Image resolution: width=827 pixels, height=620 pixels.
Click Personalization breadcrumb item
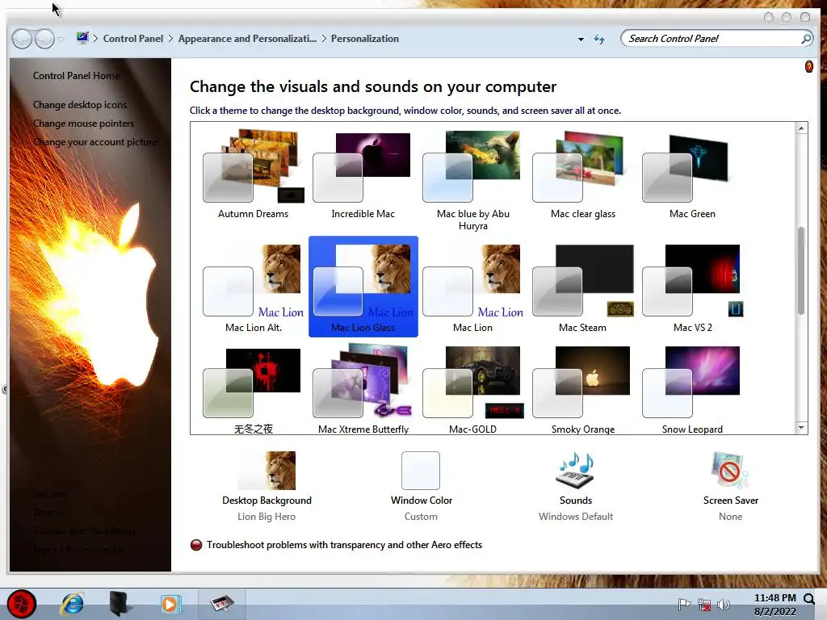tap(365, 39)
